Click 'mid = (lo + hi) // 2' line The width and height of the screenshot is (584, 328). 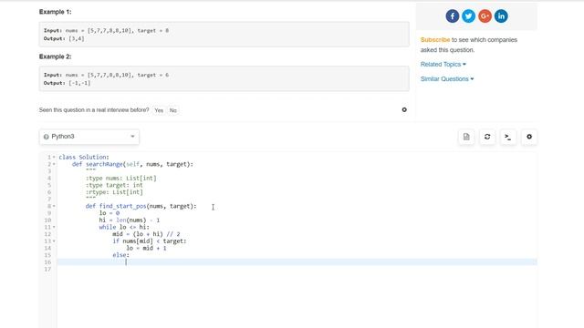coord(146,234)
